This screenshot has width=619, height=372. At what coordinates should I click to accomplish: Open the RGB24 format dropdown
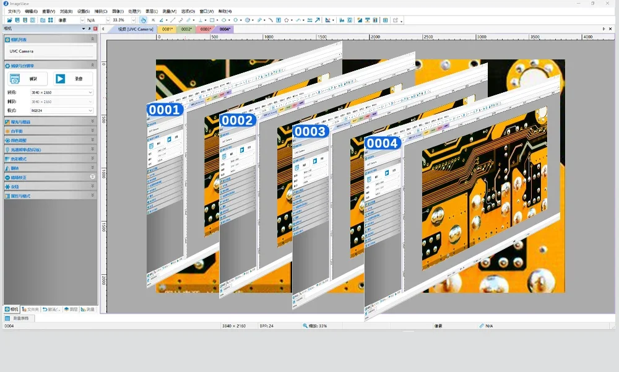pos(61,111)
